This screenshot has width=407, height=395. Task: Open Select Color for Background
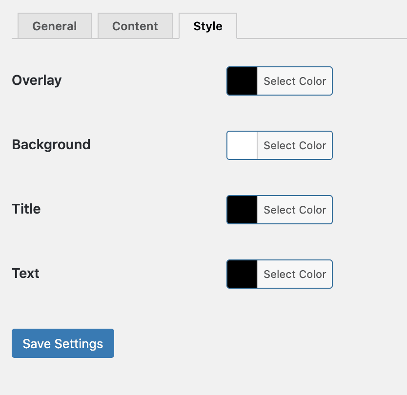(295, 145)
